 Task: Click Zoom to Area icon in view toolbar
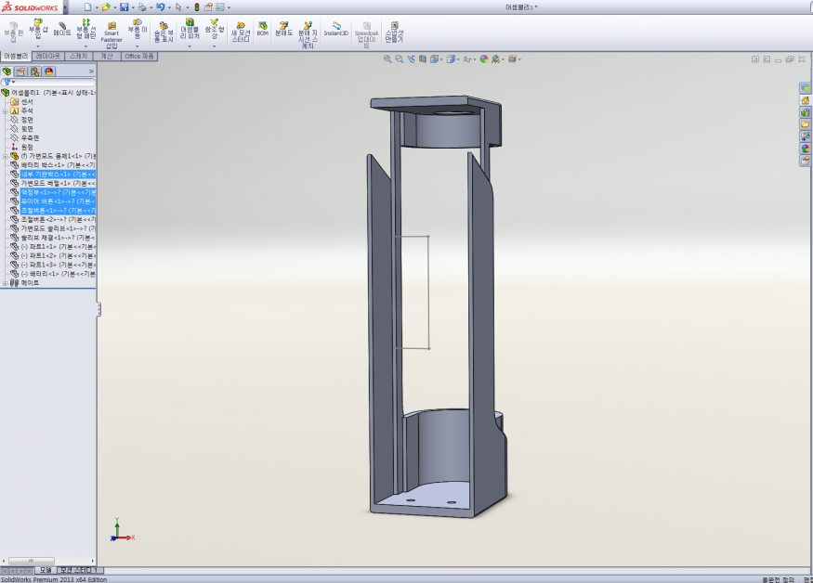click(x=400, y=59)
